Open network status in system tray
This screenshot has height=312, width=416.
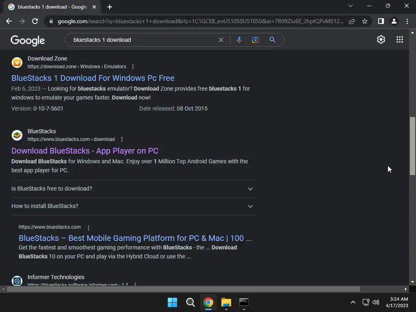(x=366, y=302)
